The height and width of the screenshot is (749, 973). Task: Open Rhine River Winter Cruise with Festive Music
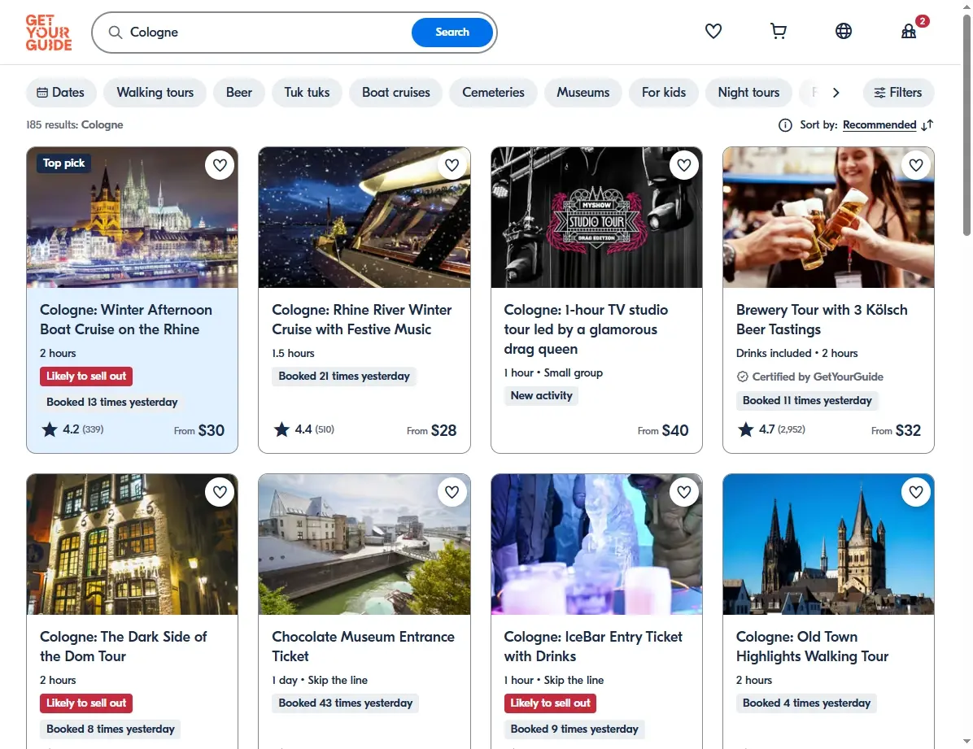click(x=362, y=320)
